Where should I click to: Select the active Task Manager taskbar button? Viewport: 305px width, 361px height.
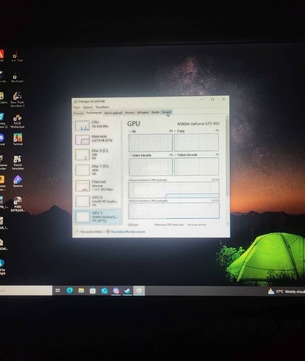click(139, 291)
